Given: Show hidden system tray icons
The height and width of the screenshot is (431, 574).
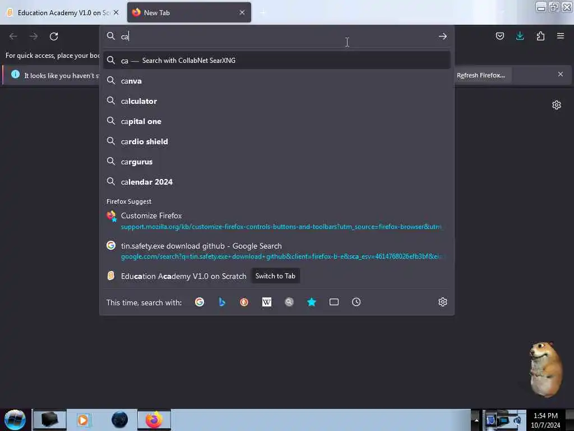Looking at the screenshot, I should click(x=476, y=420).
